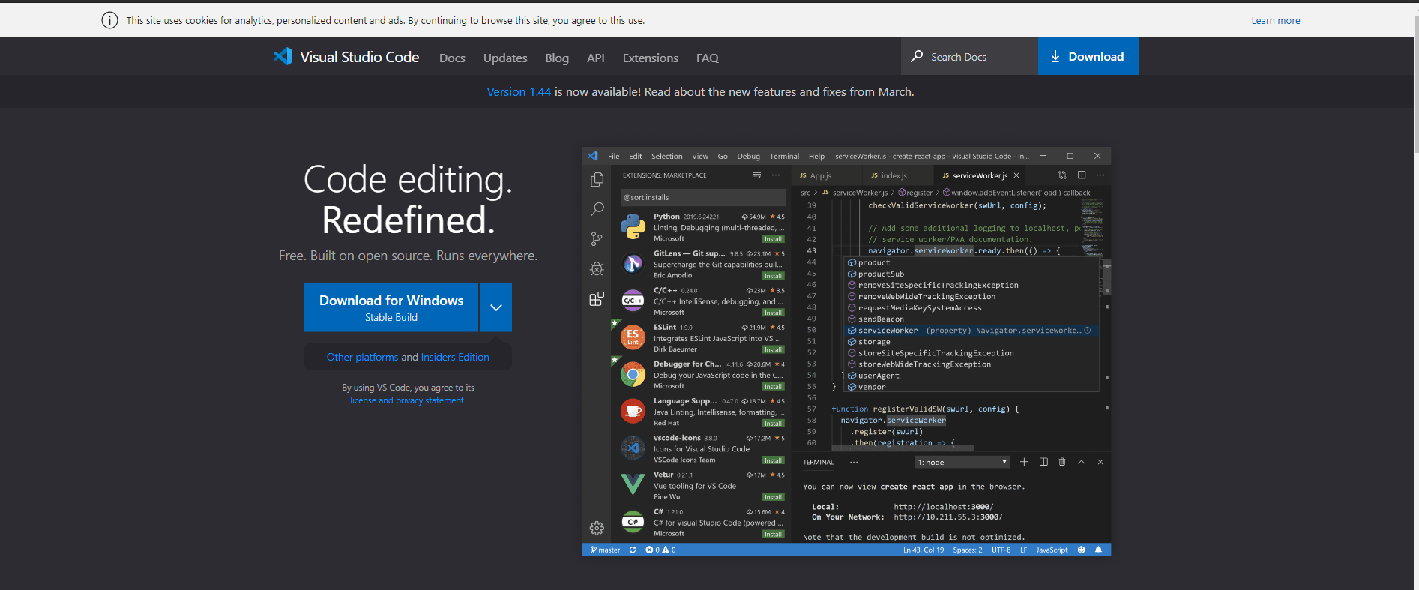Viewport: 1419px width, 590px height.
Task: Open the more actions ellipsis in Extensions panel header
Action: (776, 175)
